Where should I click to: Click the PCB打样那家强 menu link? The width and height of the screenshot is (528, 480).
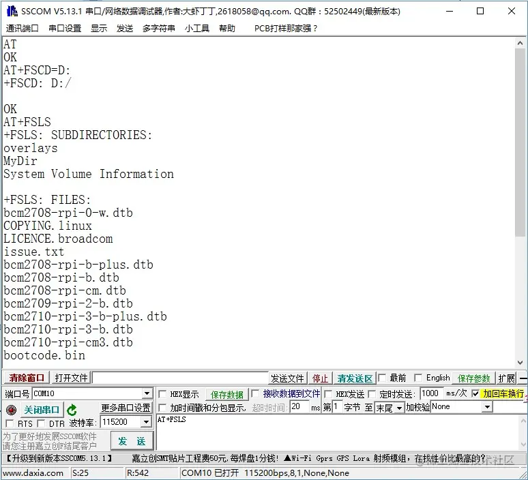[x=286, y=28]
